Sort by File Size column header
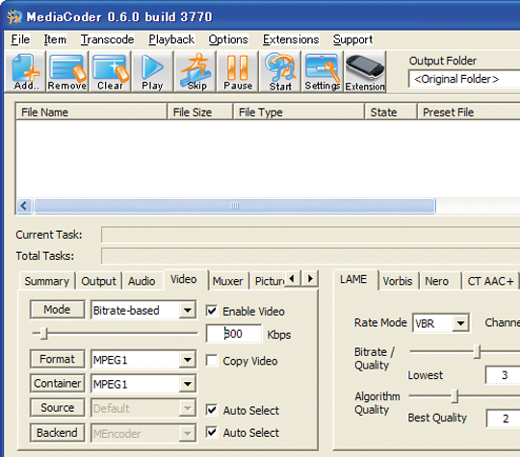 (x=200, y=112)
